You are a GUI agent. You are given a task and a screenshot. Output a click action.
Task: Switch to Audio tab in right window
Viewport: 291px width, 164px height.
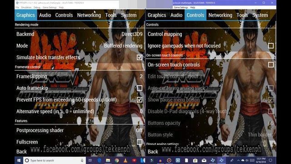(x=176, y=15)
